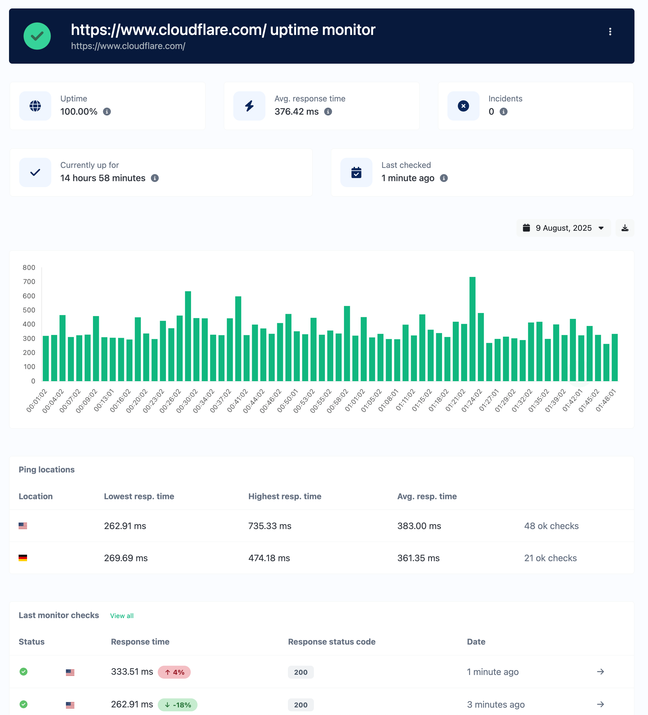
Task: Click the green checkmark status icon in header
Action: click(37, 36)
